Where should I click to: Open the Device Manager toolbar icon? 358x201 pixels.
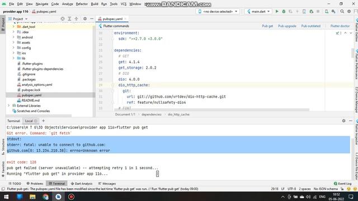327,11
